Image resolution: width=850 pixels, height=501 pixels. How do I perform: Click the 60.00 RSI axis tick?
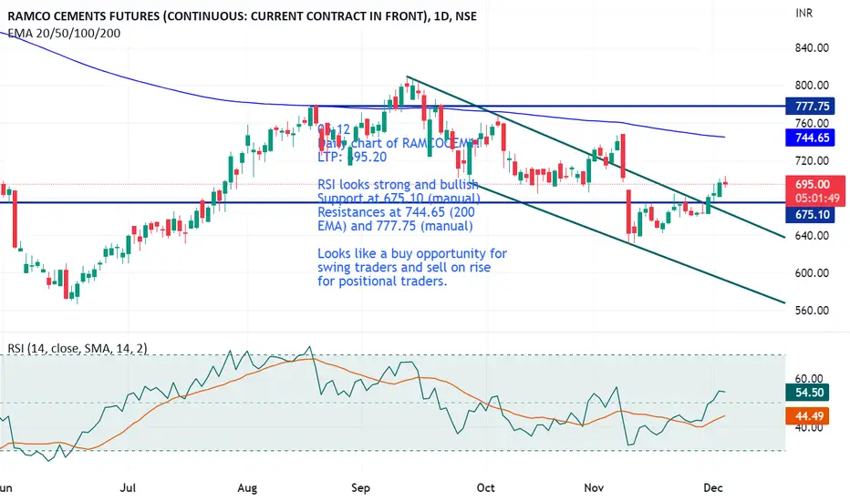pyautogui.click(x=809, y=379)
